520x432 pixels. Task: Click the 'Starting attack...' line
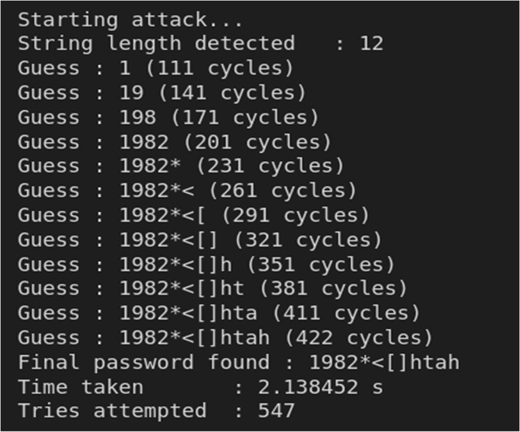(x=130, y=20)
